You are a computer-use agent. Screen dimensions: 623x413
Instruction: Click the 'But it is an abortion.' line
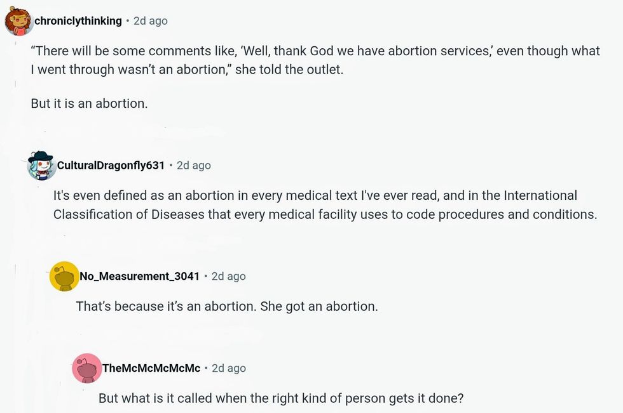[x=89, y=103]
